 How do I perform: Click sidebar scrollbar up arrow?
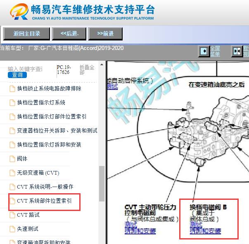point(102,64)
